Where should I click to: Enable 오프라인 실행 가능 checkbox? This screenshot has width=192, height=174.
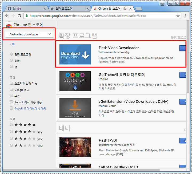click(x=11, y=83)
